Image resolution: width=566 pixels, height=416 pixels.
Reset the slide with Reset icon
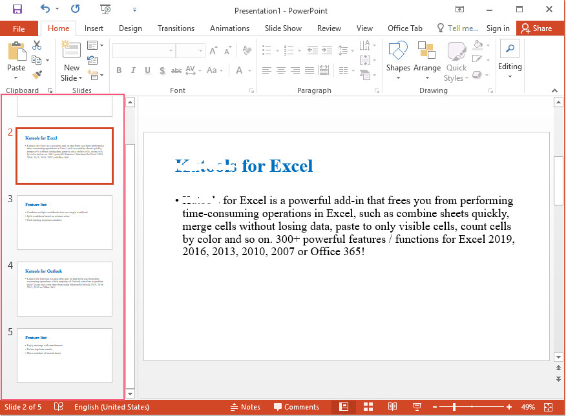point(92,60)
